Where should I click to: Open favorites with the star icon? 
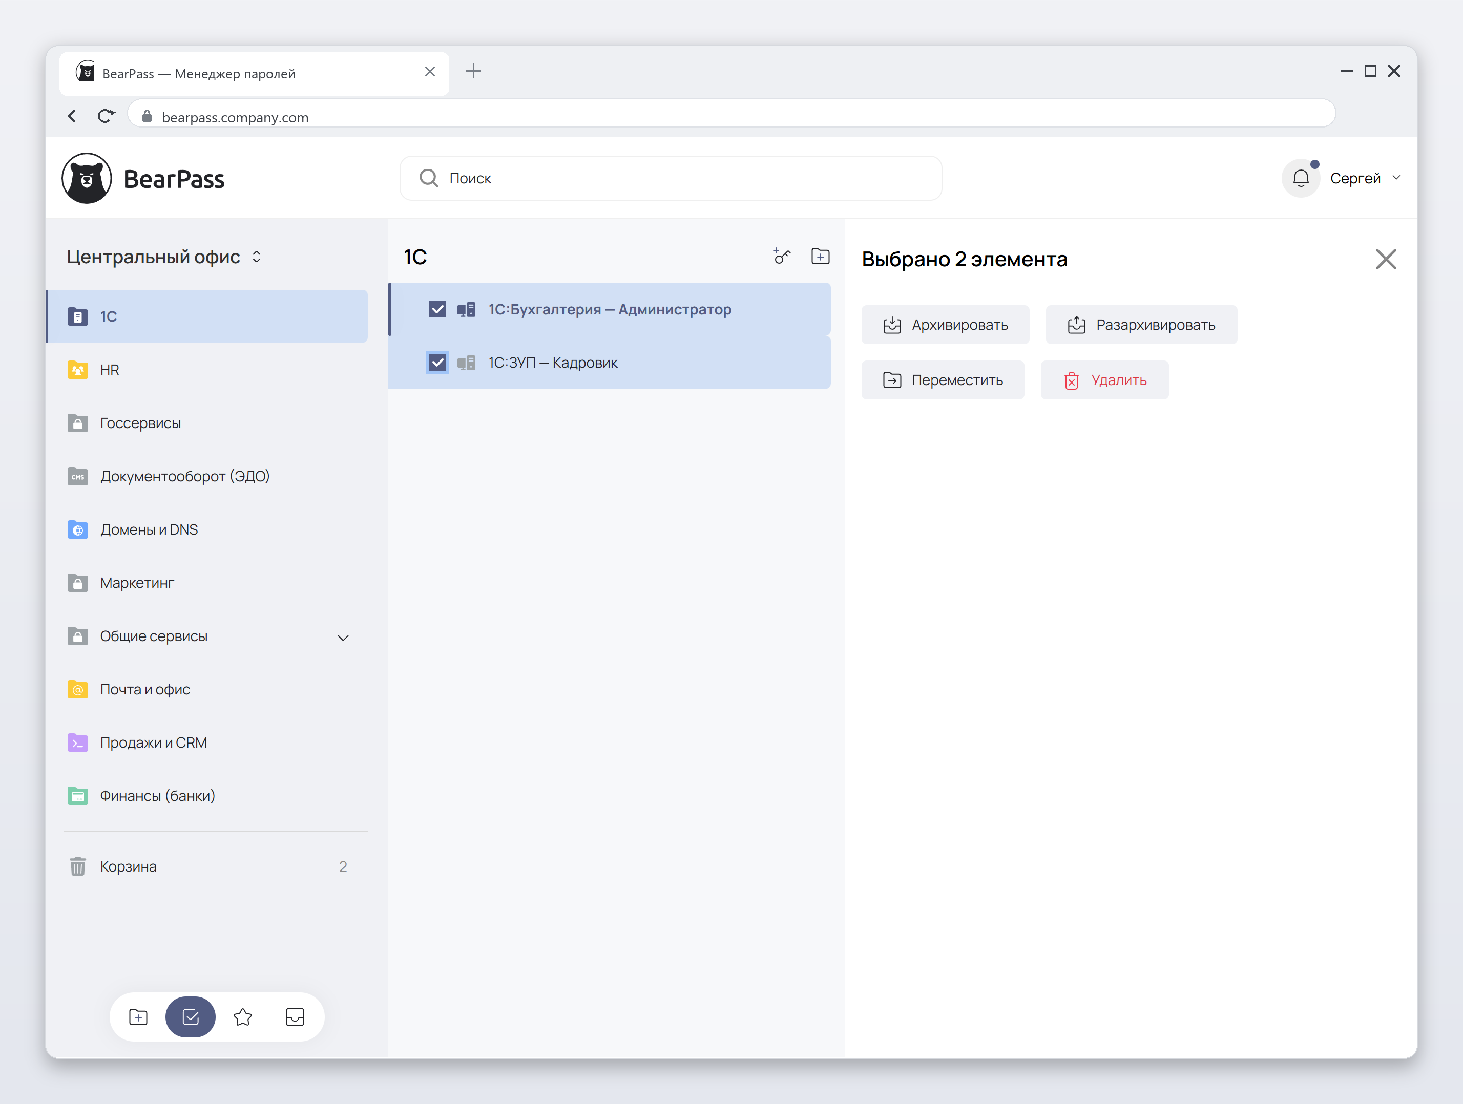pos(243,1017)
